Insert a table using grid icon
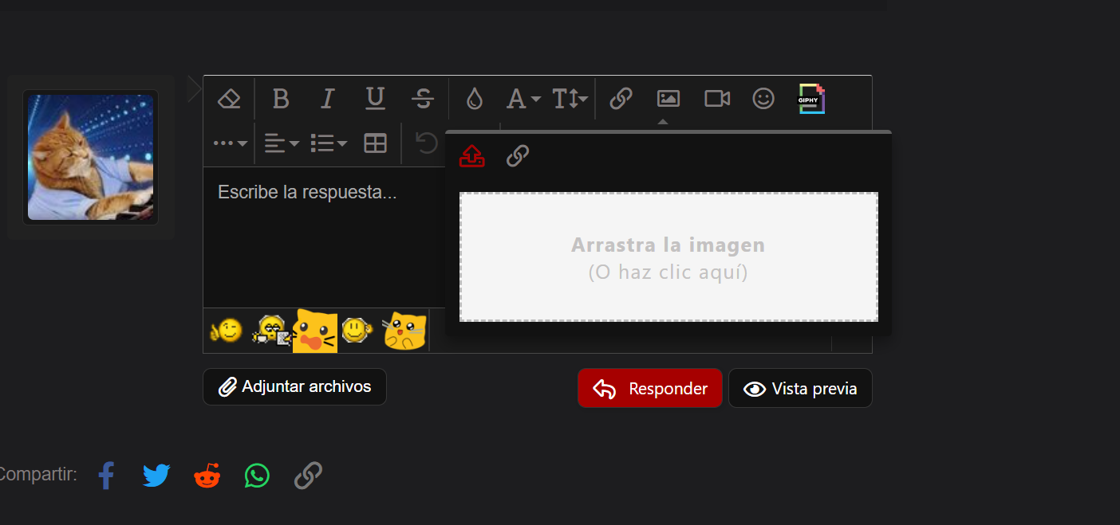 tap(375, 143)
